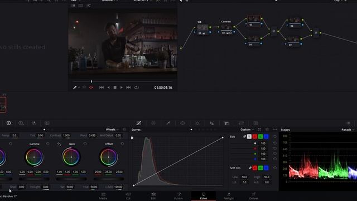357x201 pixels.
Task: Open the Color Warper palette icon
Action: 153,123
